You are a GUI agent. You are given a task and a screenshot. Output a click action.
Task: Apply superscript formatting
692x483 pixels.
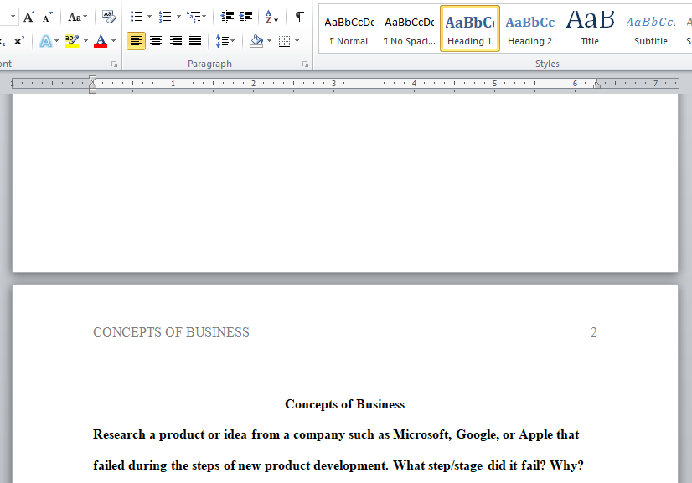tap(19, 41)
